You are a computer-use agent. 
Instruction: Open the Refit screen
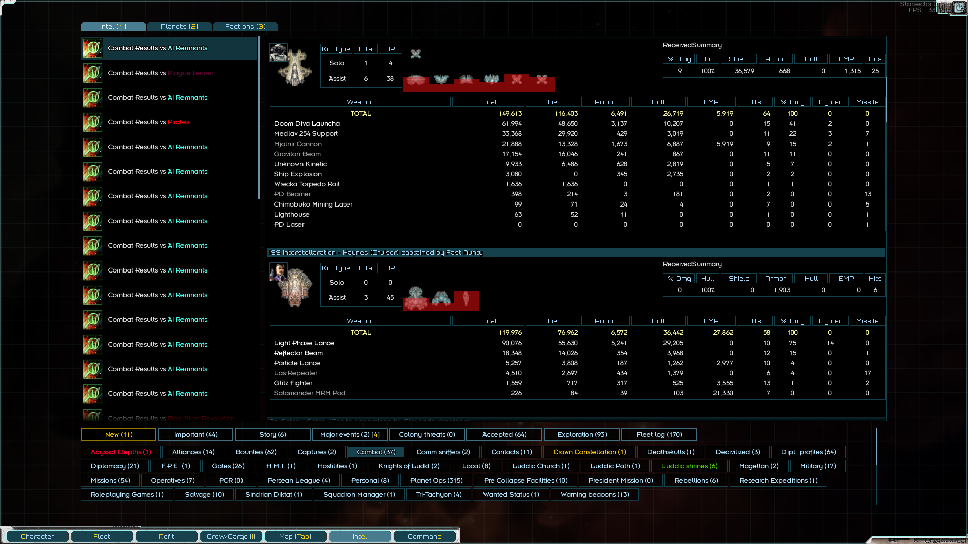coord(166,536)
